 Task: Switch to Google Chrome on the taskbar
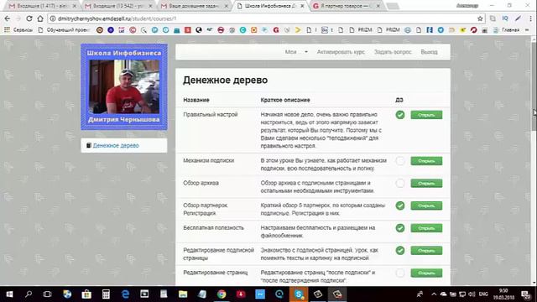point(222,294)
